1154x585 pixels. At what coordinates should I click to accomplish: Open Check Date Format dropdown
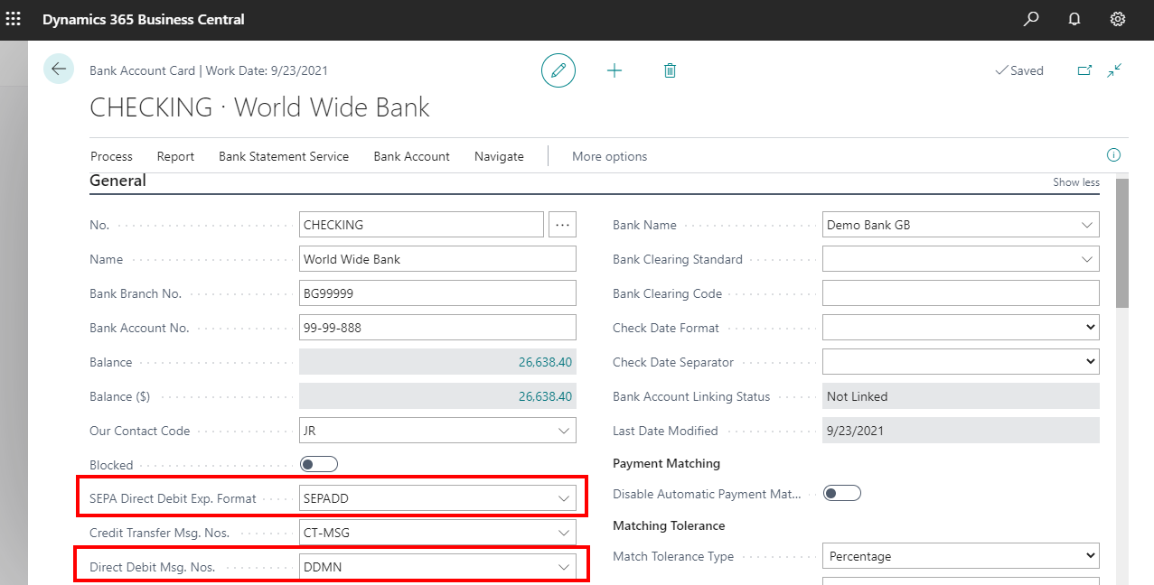pos(961,328)
